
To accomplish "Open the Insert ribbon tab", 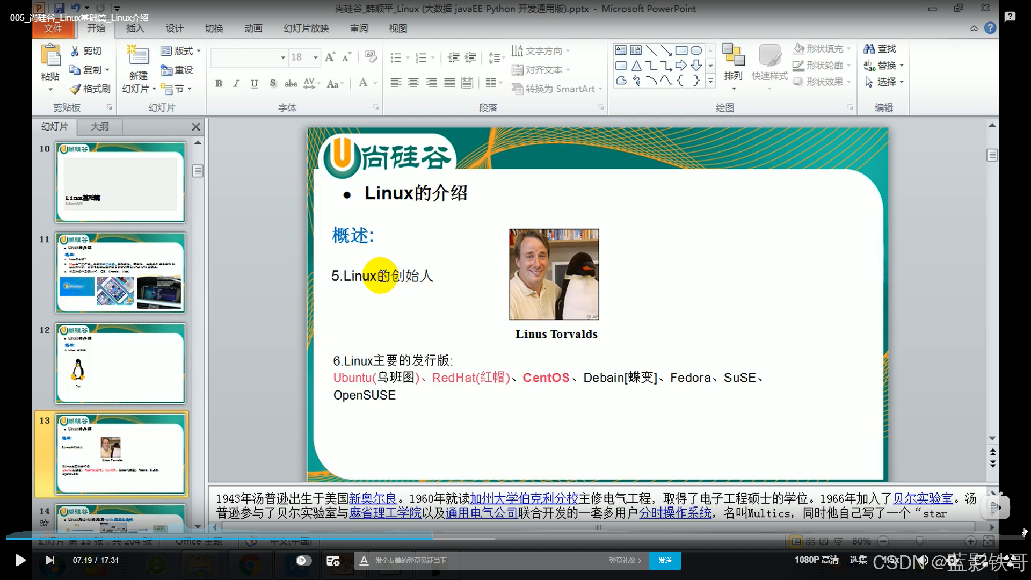I will (x=135, y=28).
